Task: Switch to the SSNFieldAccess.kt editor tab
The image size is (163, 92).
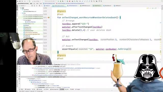Action: click(86, 6)
